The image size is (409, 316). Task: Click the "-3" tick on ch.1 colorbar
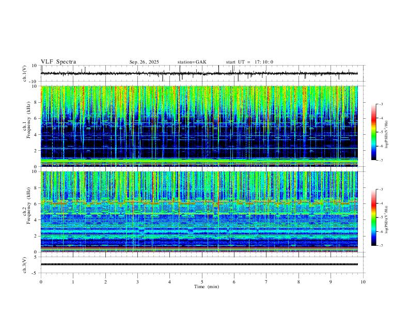(x=381, y=104)
